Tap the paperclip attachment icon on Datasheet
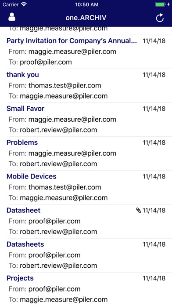 (138, 210)
